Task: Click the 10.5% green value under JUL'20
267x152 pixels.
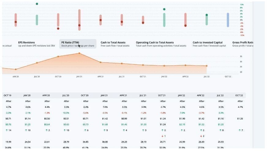Action: 66,113
